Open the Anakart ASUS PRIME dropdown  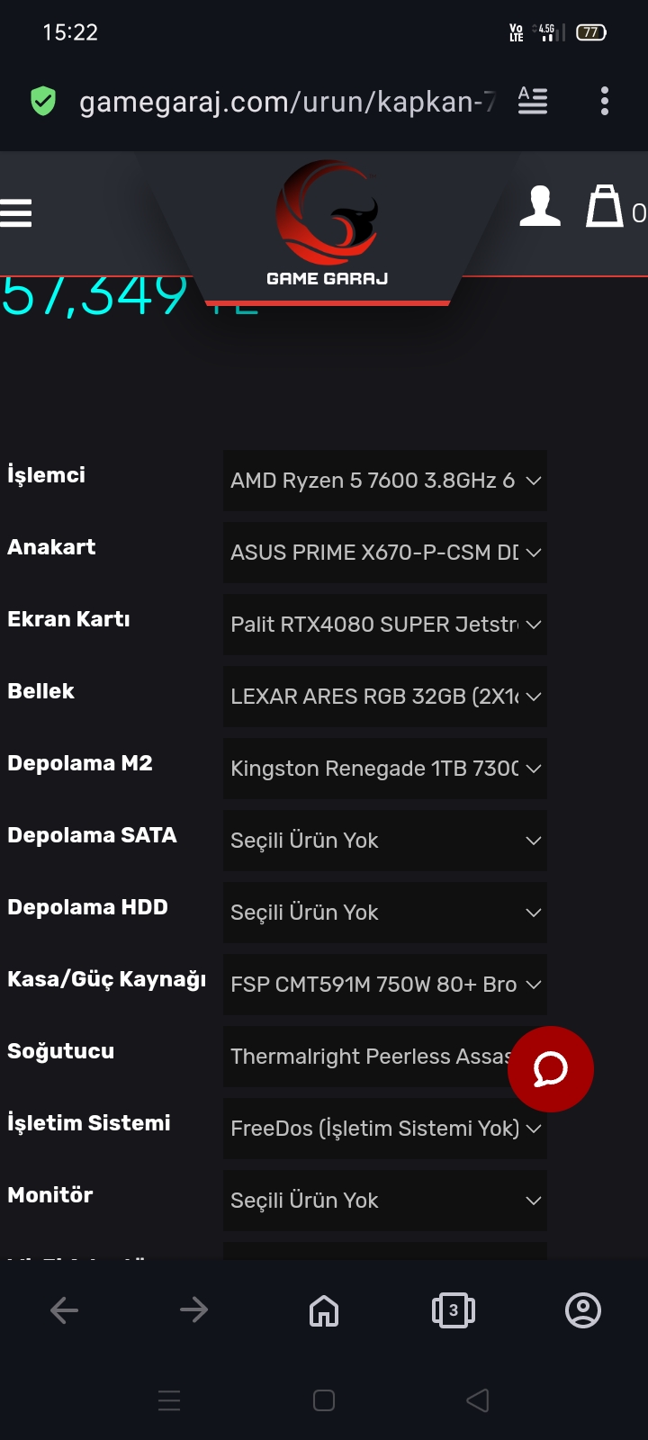tap(385, 553)
